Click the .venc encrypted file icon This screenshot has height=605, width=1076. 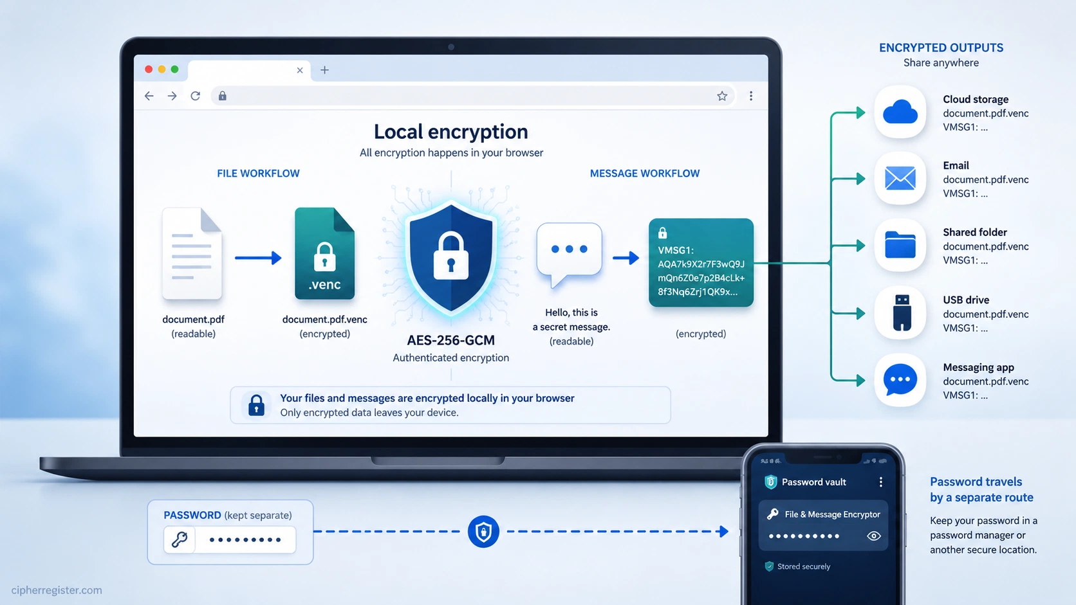pyautogui.click(x=324, y=253)
